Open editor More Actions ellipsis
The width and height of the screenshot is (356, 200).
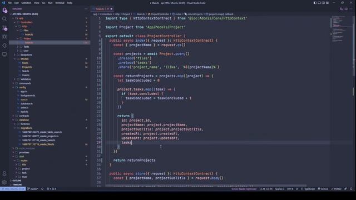coord(351,9)
